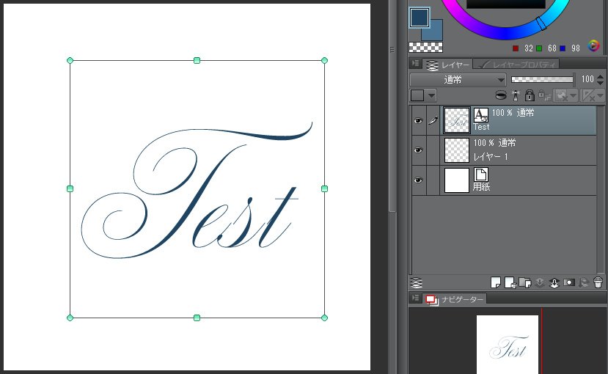Click the create layer mask icon
Viewport: 608px width, 374px height.
click(x=569, y=282)
